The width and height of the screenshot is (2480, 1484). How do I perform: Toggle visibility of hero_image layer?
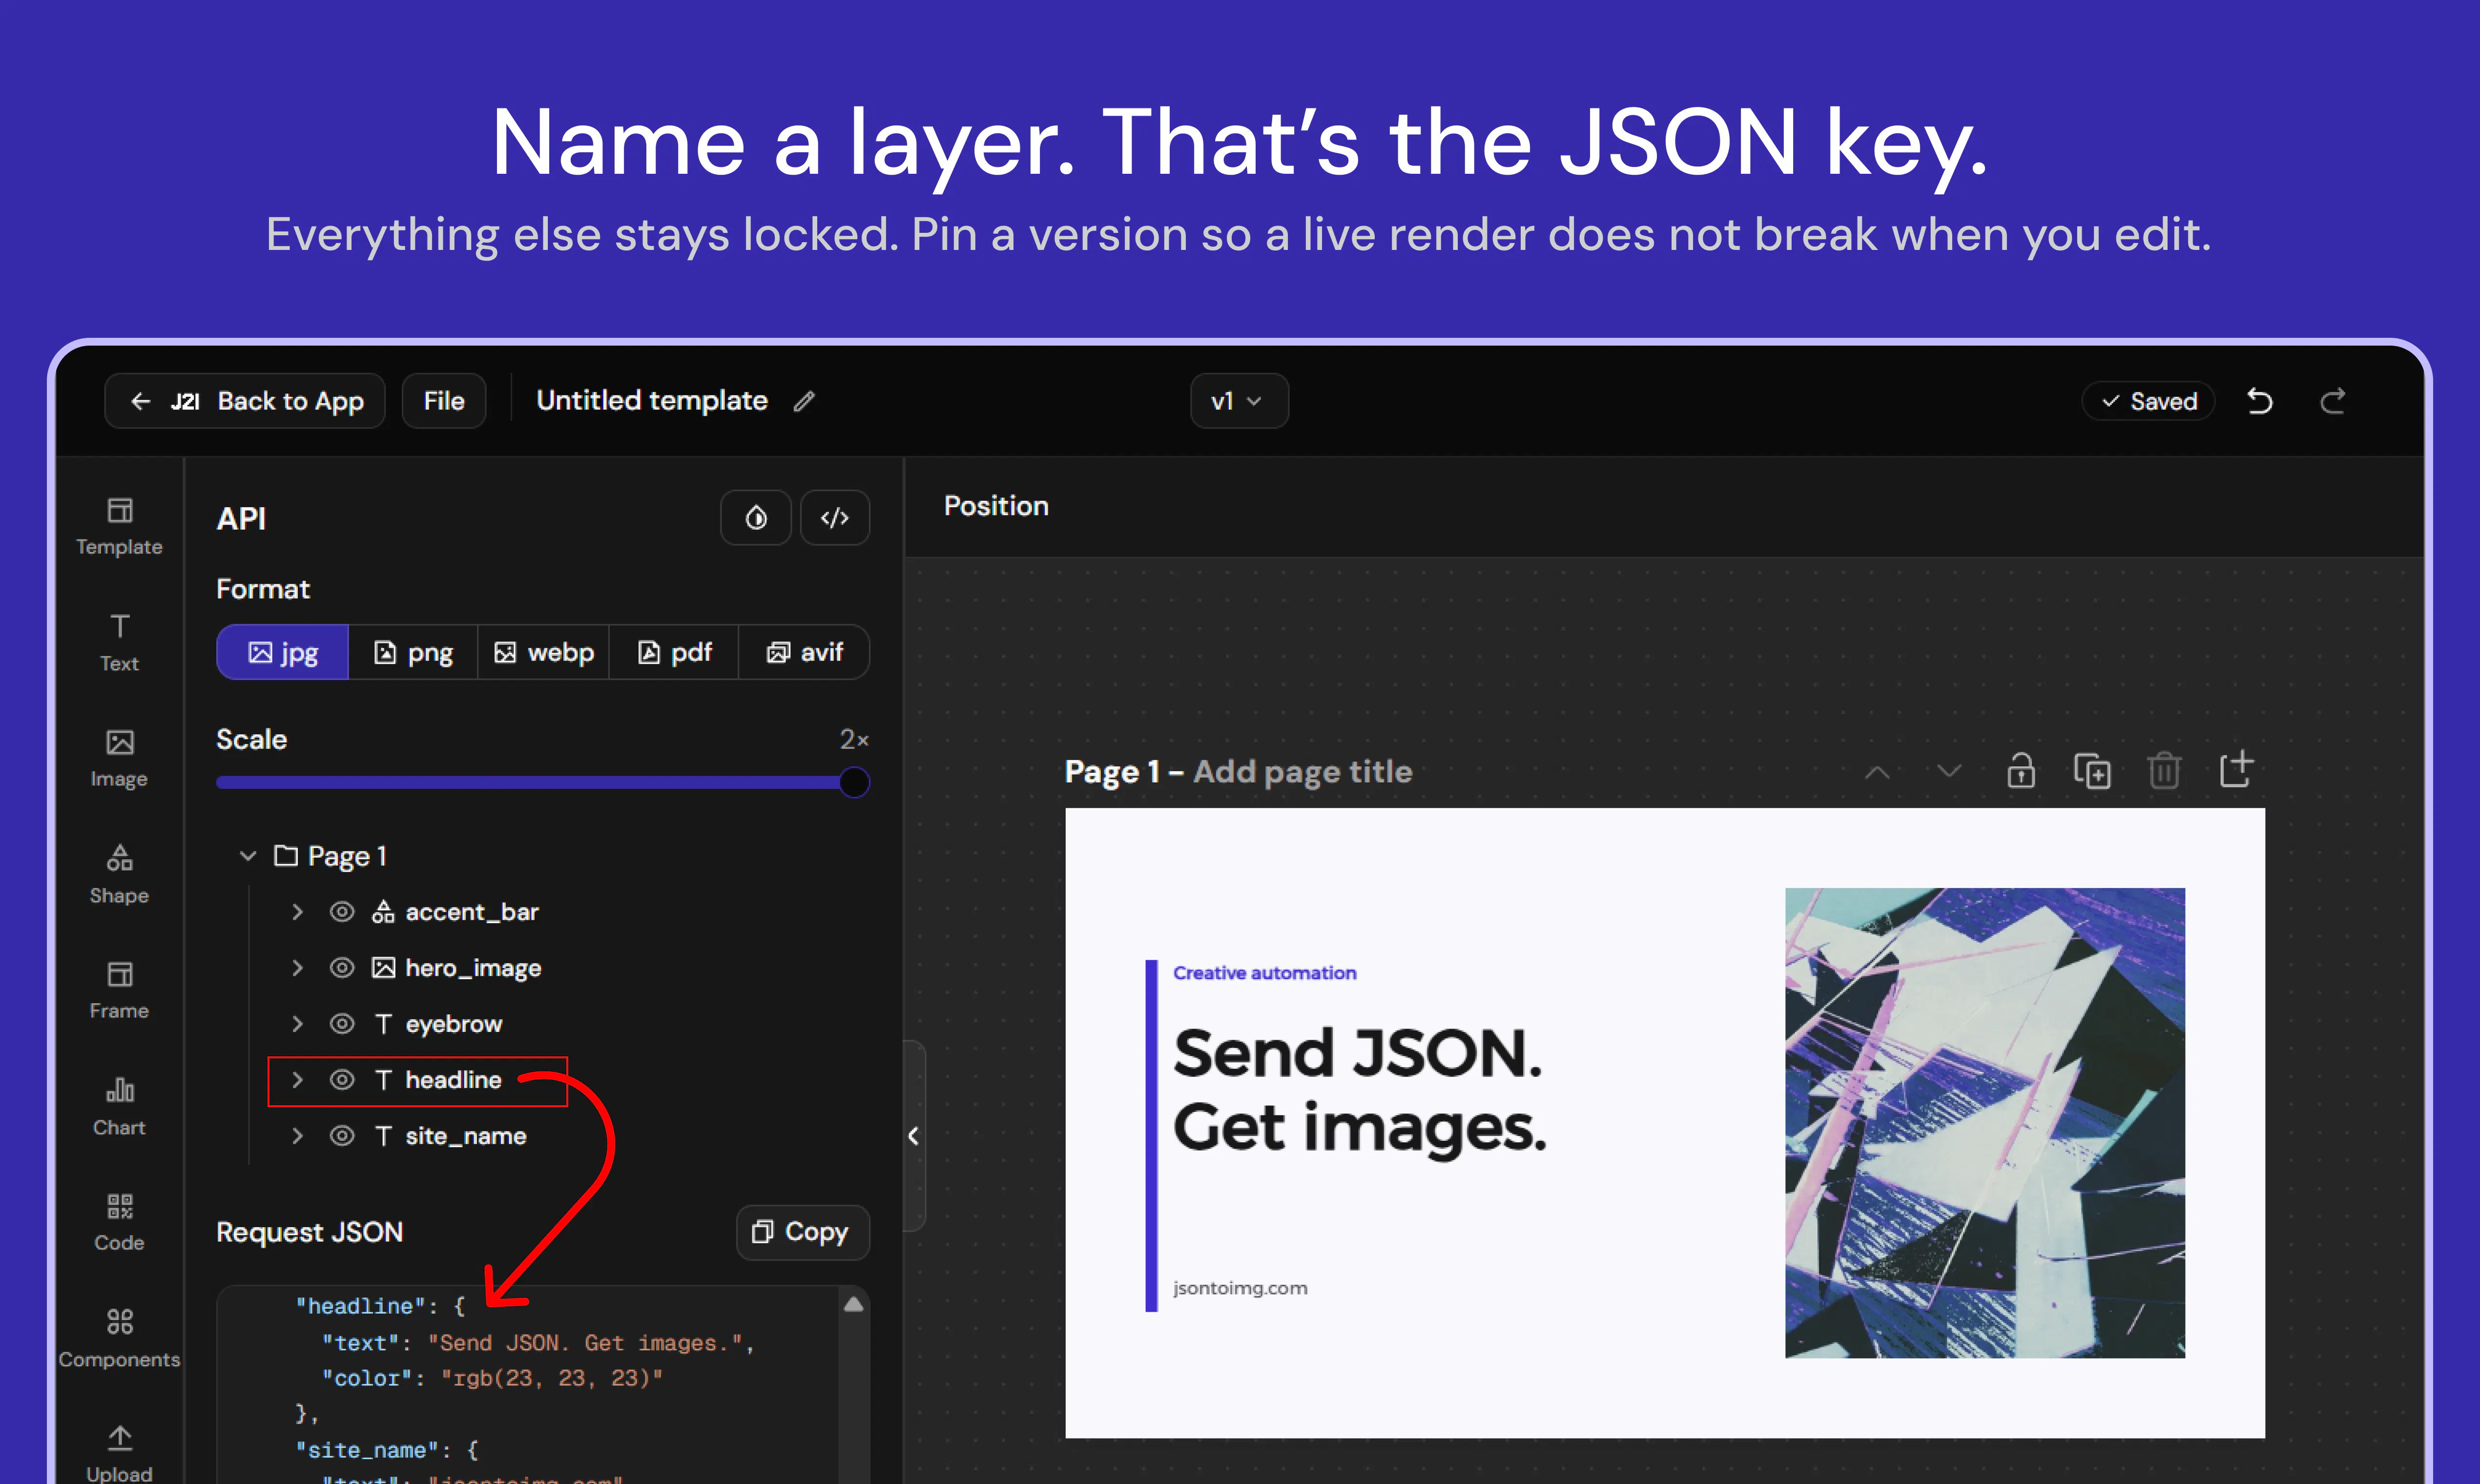click(x=342, y=968)
